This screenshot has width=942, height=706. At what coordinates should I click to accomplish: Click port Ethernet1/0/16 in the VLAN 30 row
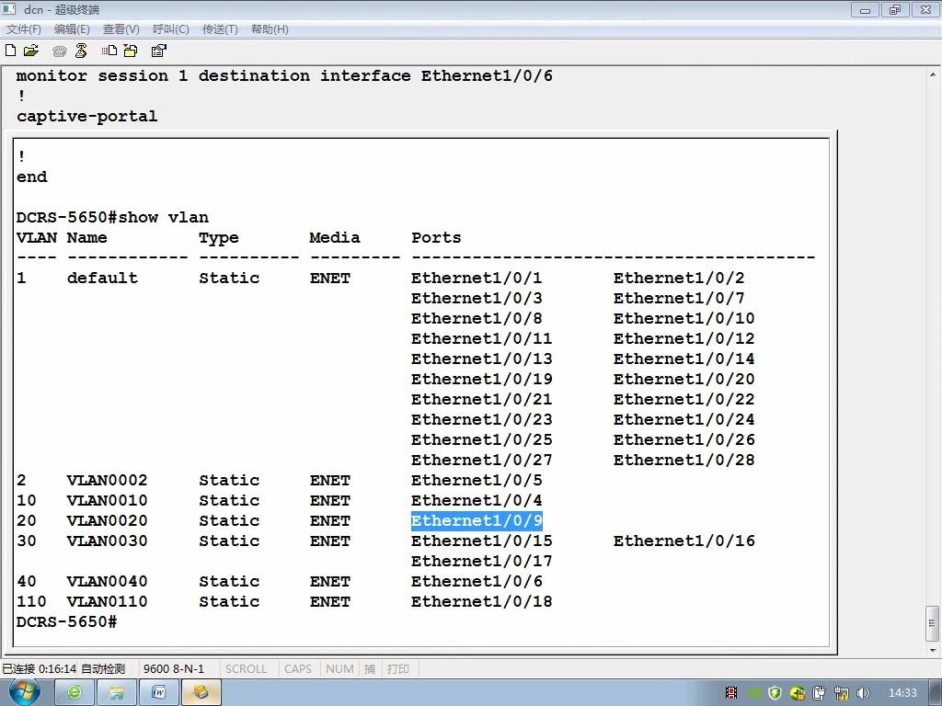tap(684, 541)
